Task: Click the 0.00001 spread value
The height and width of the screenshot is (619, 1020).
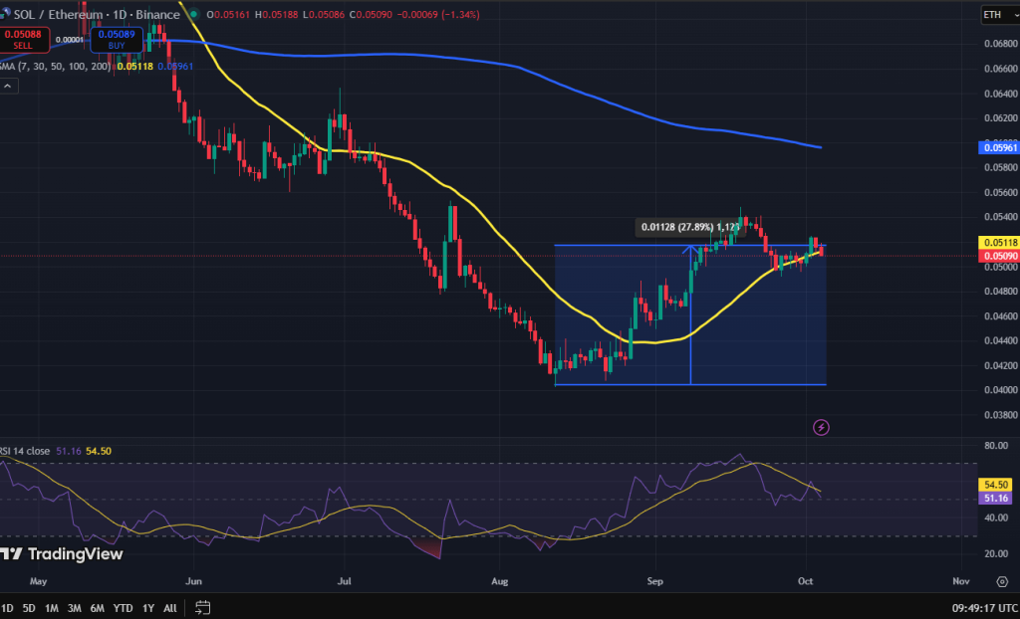Action: point(71,40)
